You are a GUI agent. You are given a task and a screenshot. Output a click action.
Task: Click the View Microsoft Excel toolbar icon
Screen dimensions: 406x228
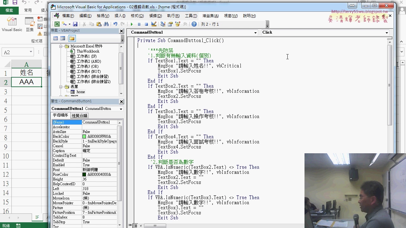click(x=57, y=24)
